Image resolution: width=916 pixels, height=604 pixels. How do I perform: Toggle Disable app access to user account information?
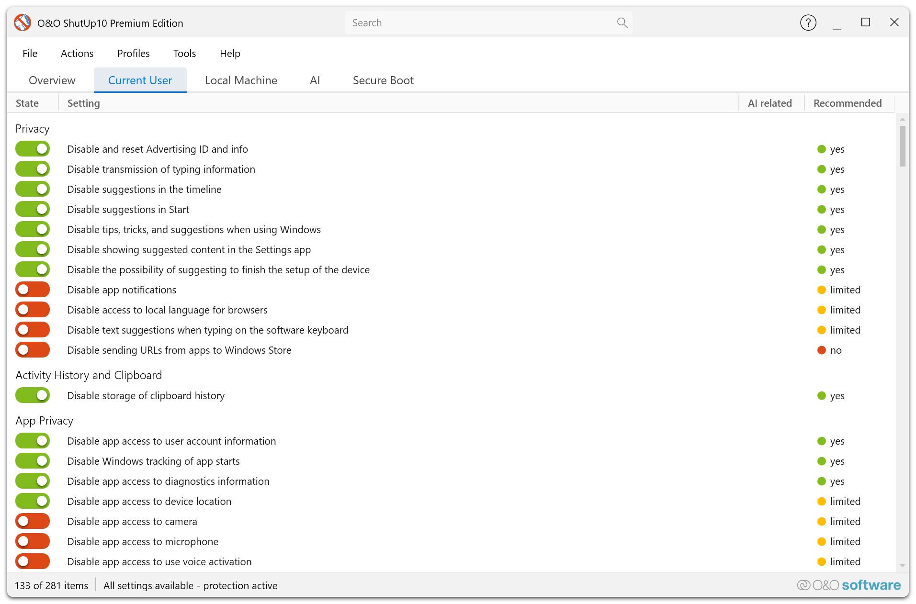click(x=33, y=441)
